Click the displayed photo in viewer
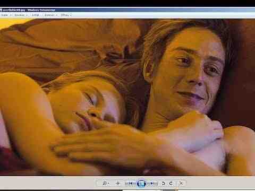Image resolution: width=255 pixels, height=191 pixels. [127, 97]
